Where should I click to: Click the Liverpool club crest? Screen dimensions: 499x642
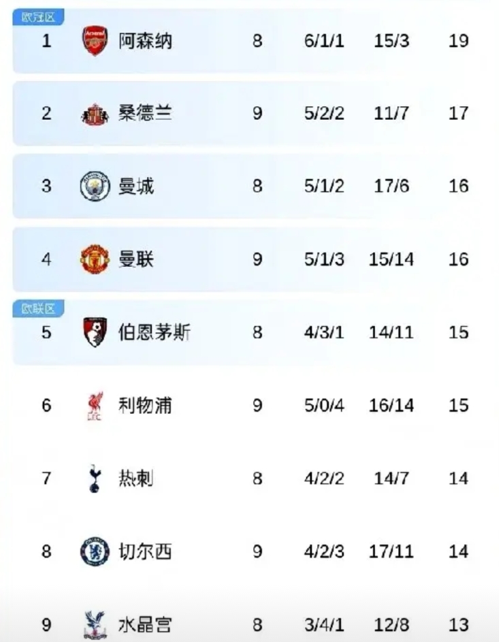pos(95,406)
